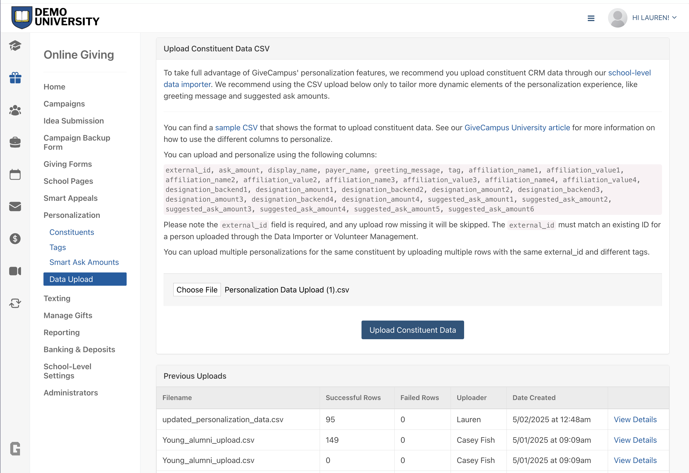This screenshot has width=689, height=473.
Task: Click the columns list code block
Action: click(412, 189)
